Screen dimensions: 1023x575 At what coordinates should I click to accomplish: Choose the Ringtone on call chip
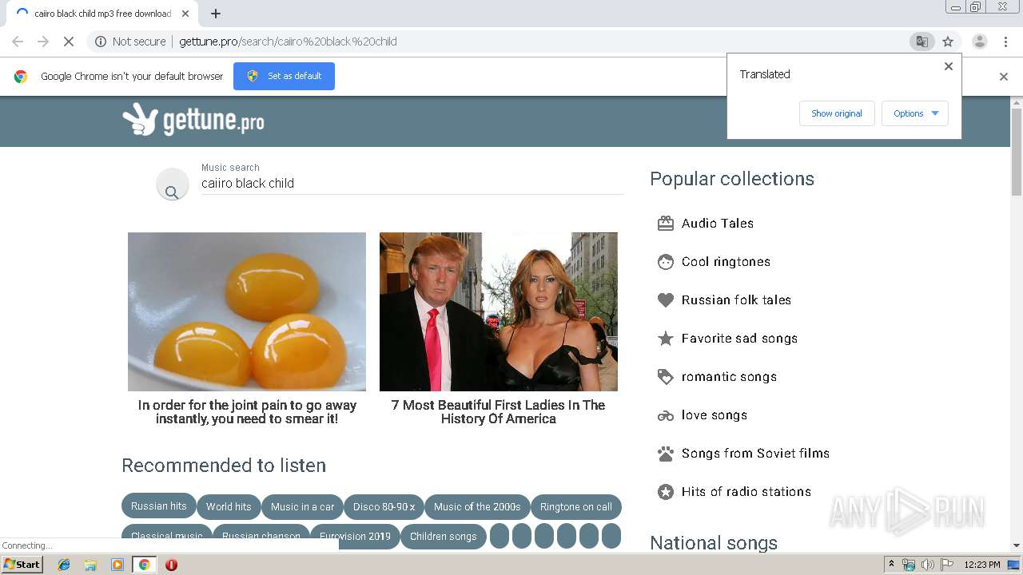[x=576, y=507]
